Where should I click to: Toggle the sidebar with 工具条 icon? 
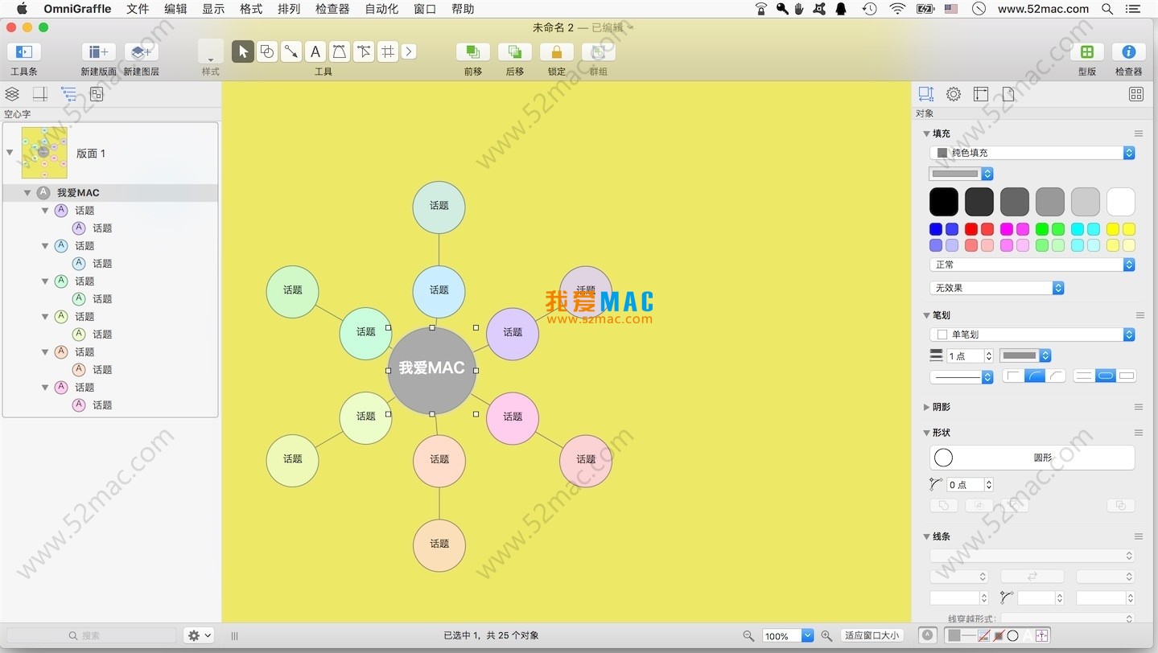point(24,51)
